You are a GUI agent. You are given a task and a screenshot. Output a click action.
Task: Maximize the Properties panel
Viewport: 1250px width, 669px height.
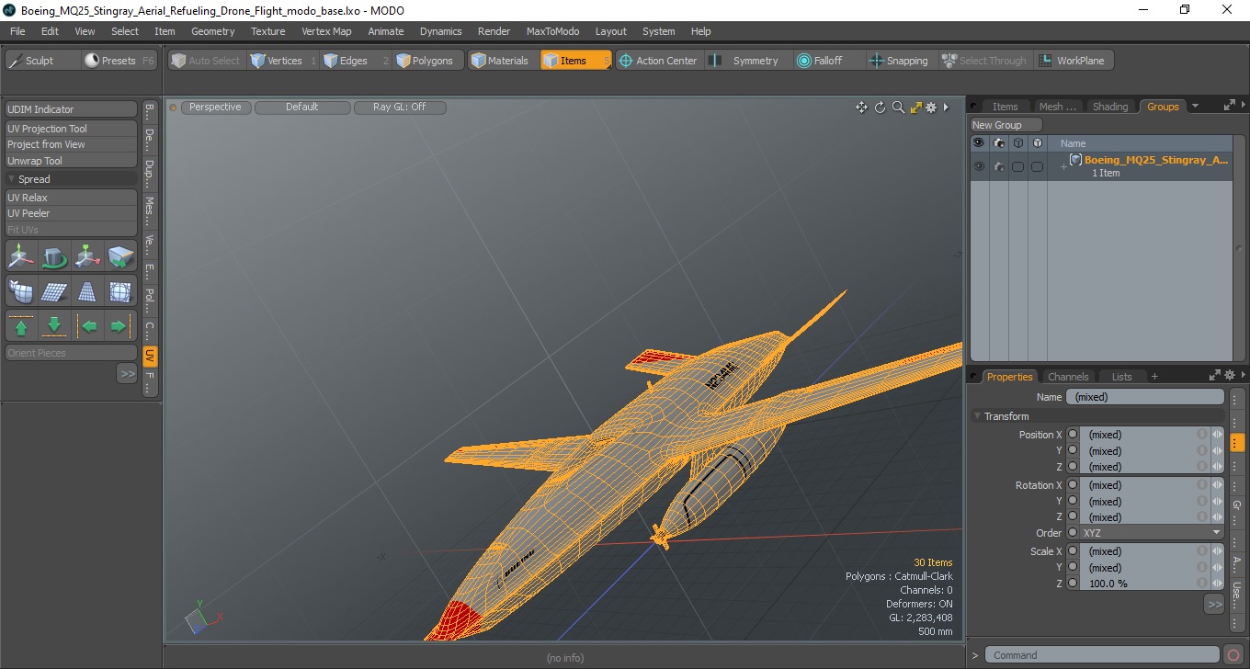pos(1215,375)
